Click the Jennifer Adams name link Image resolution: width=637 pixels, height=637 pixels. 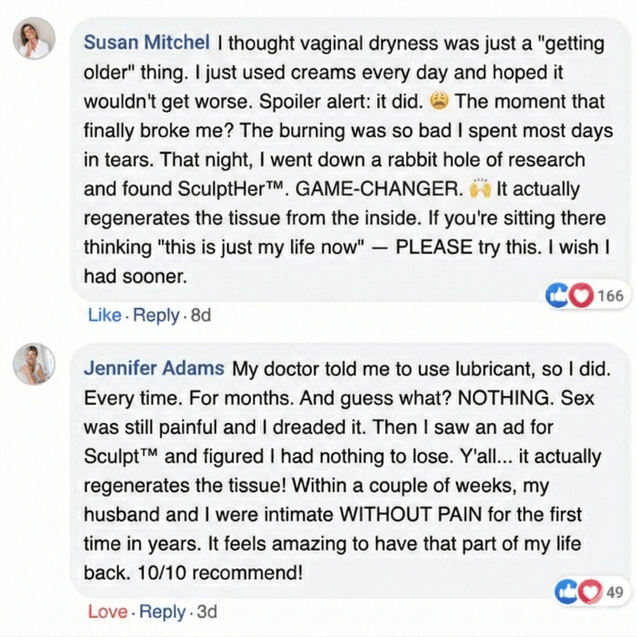[x=154, y=369]
